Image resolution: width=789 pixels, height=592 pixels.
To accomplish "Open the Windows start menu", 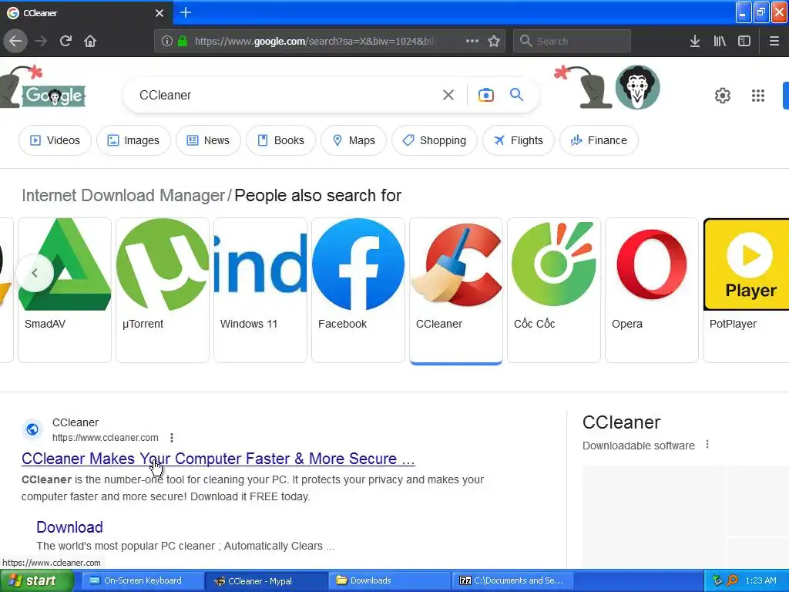I will pyautogui.click(x=36, y=580).
